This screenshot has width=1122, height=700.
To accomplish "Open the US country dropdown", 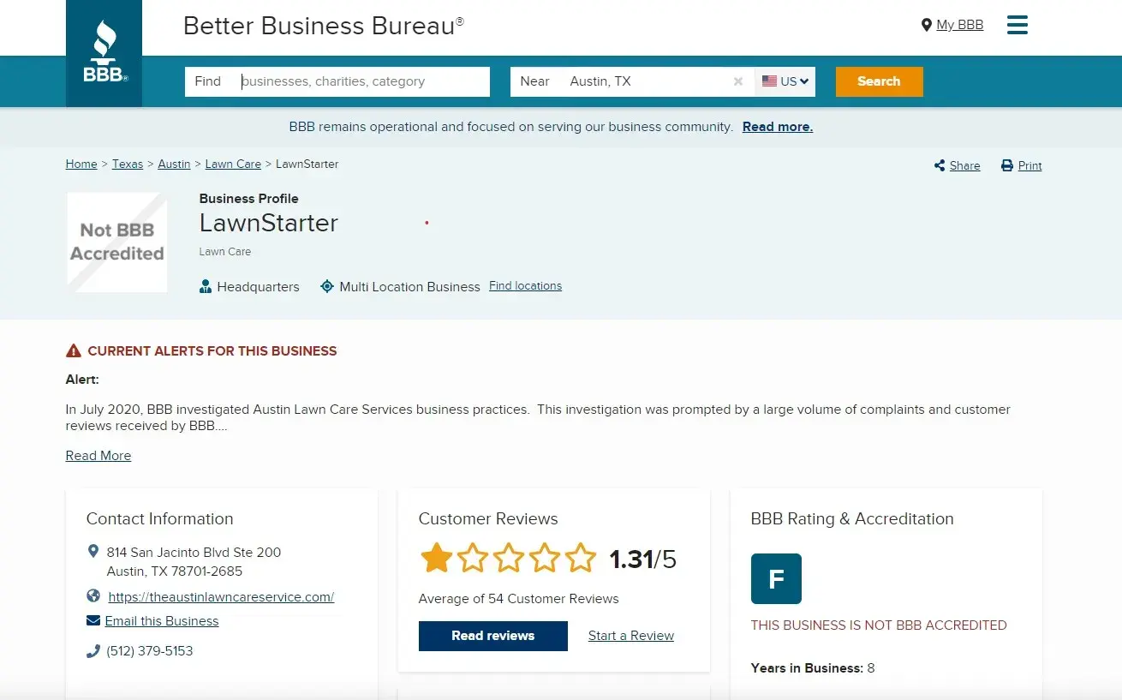I will [x=785, y=81].
